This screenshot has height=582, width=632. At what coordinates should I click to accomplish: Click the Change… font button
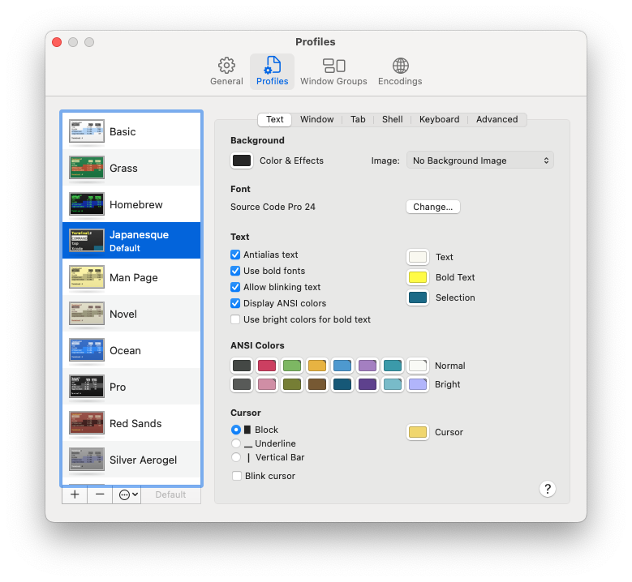point(433,207)
